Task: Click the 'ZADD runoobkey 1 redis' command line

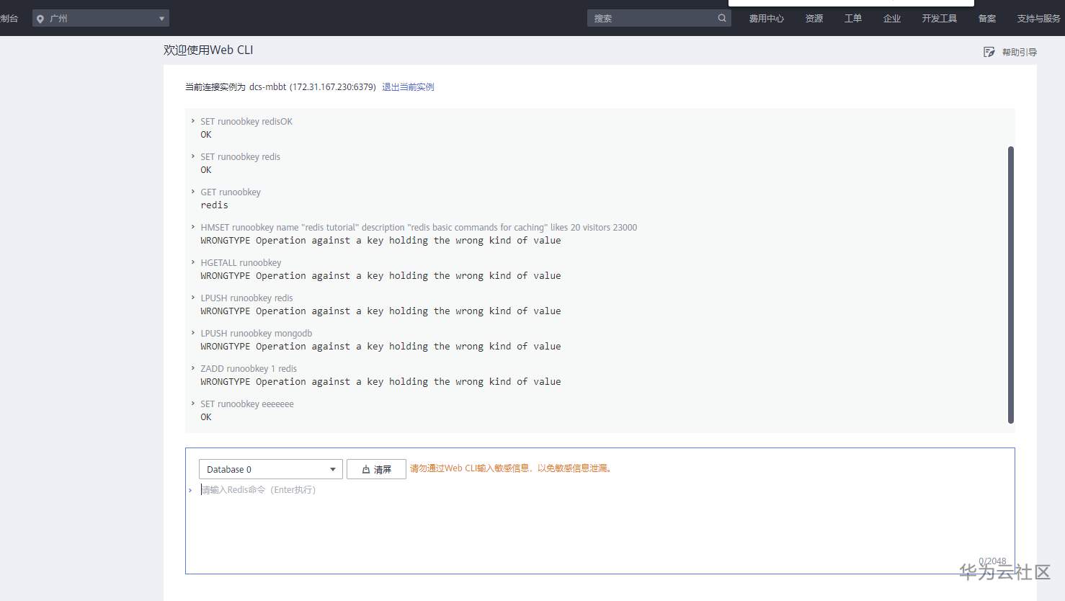Action: (249, 369)
